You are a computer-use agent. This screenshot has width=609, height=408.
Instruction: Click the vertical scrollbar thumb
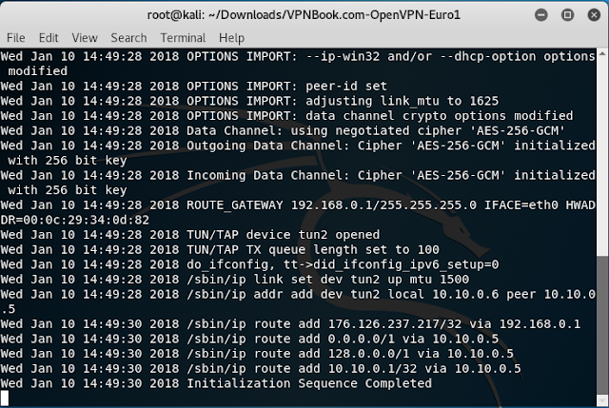click(x=602, y=325)
